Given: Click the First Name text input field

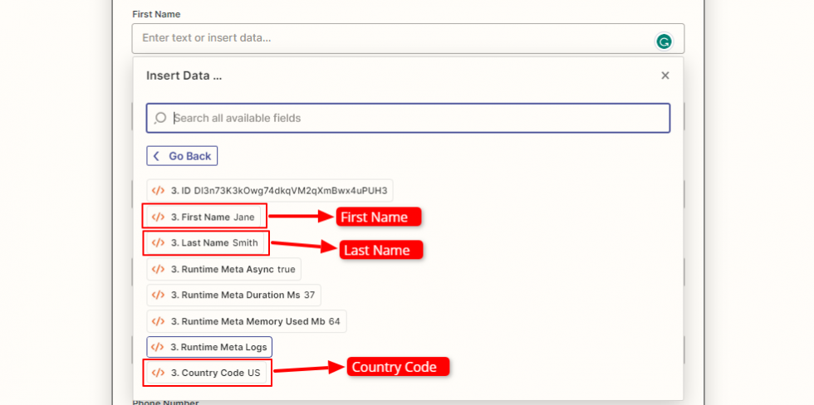Looking at the screenshot, I should (390, 38).
